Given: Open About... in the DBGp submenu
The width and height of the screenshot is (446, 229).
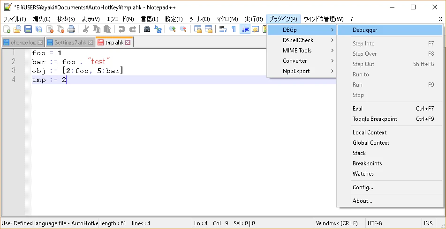Looking at the screenshot, I should click(390, 200).
